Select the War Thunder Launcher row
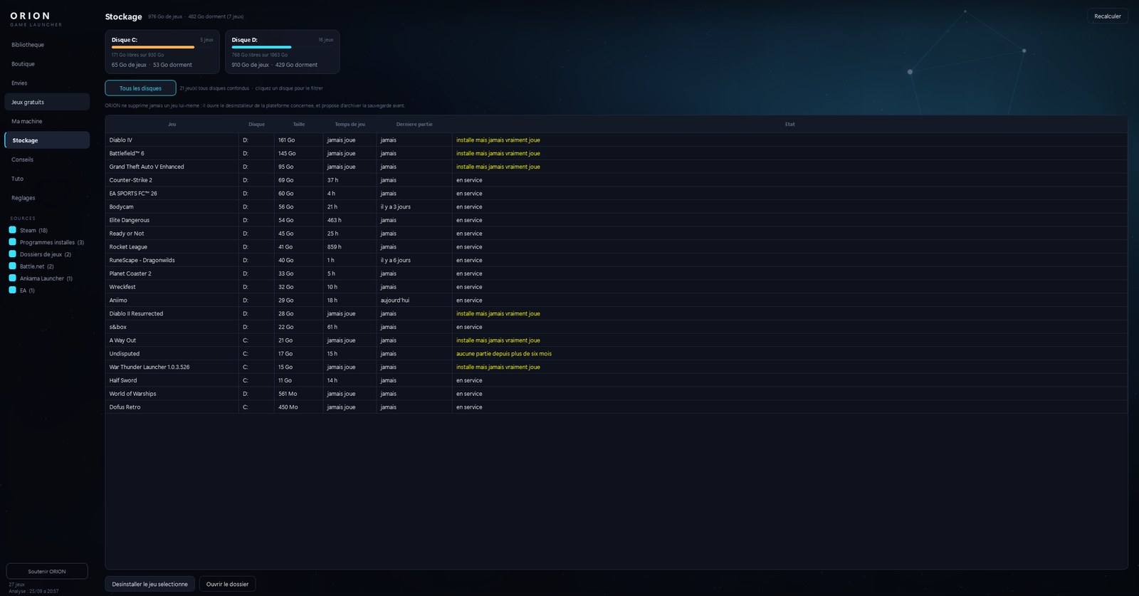This screenshot has height=596, width=1139. (616, 367)
